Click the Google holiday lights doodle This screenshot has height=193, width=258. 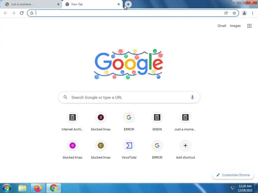tap(128, 64)
